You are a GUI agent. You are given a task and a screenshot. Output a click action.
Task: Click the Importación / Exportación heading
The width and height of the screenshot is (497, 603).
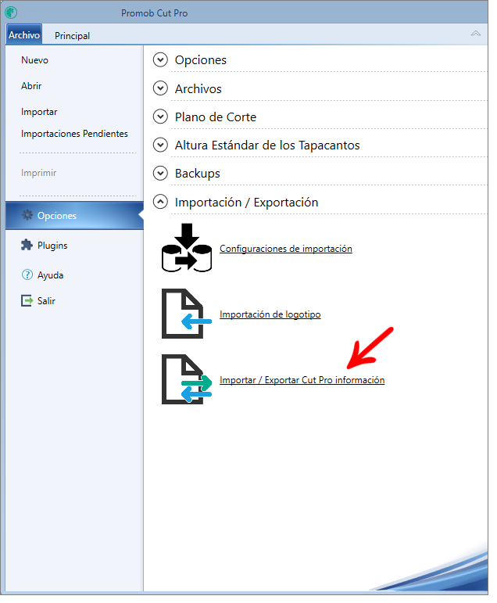[246, 203]
